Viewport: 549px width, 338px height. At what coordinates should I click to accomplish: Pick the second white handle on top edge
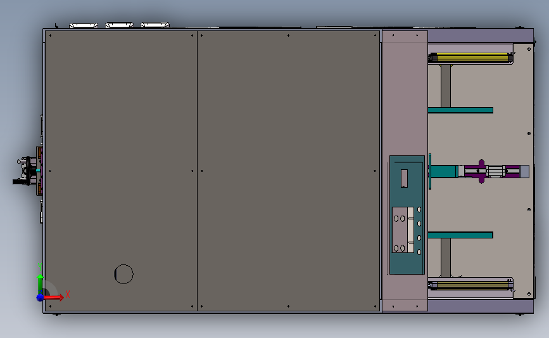tap(120, 25)
